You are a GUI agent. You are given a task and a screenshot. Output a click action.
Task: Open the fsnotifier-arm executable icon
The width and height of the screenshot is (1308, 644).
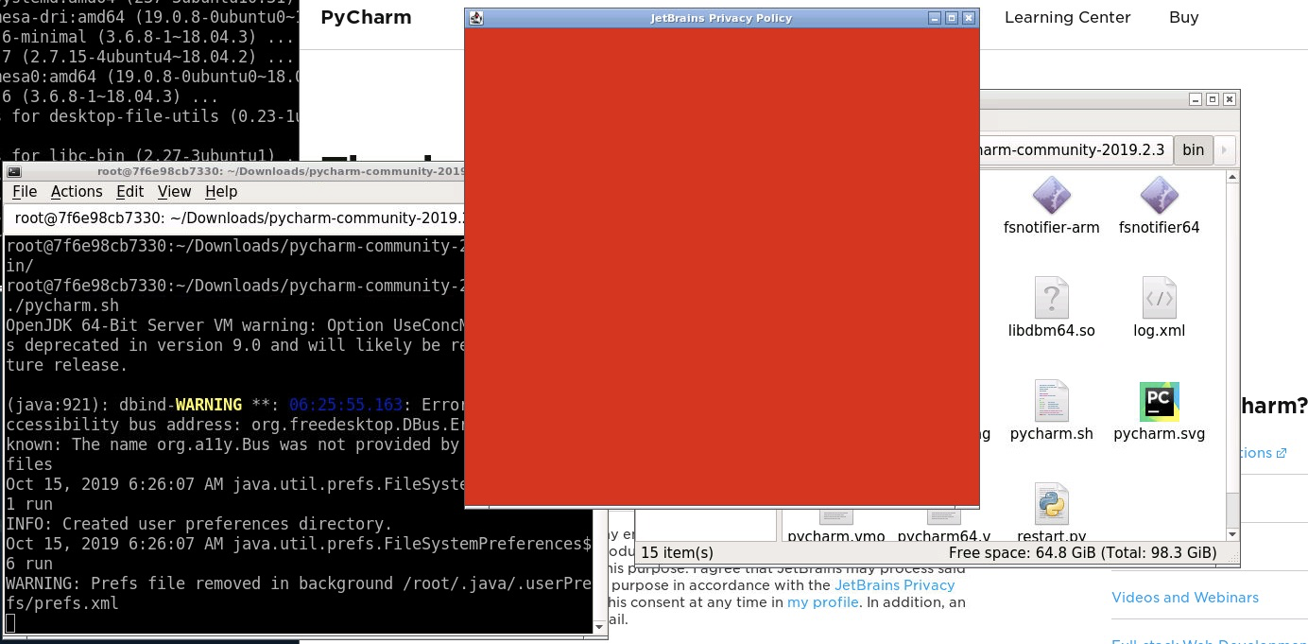[x=1051, y=197]
